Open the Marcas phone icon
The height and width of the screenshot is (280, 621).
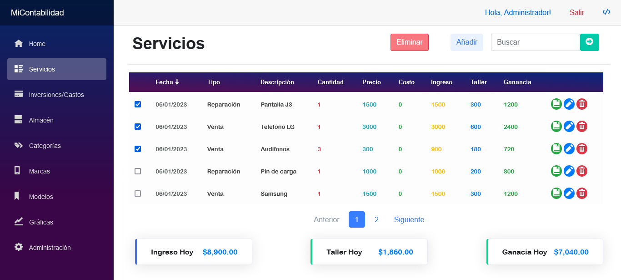point(18,171)
